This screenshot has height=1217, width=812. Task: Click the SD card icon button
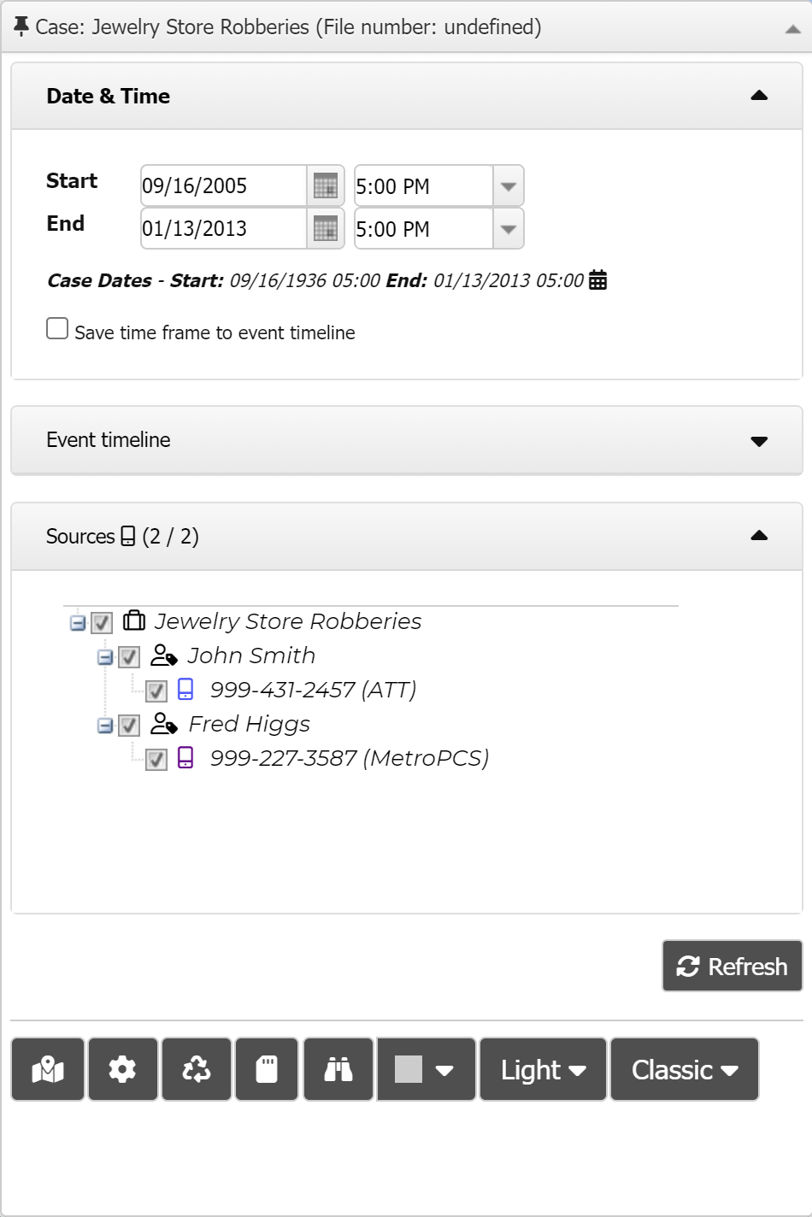coord(267,1069)
